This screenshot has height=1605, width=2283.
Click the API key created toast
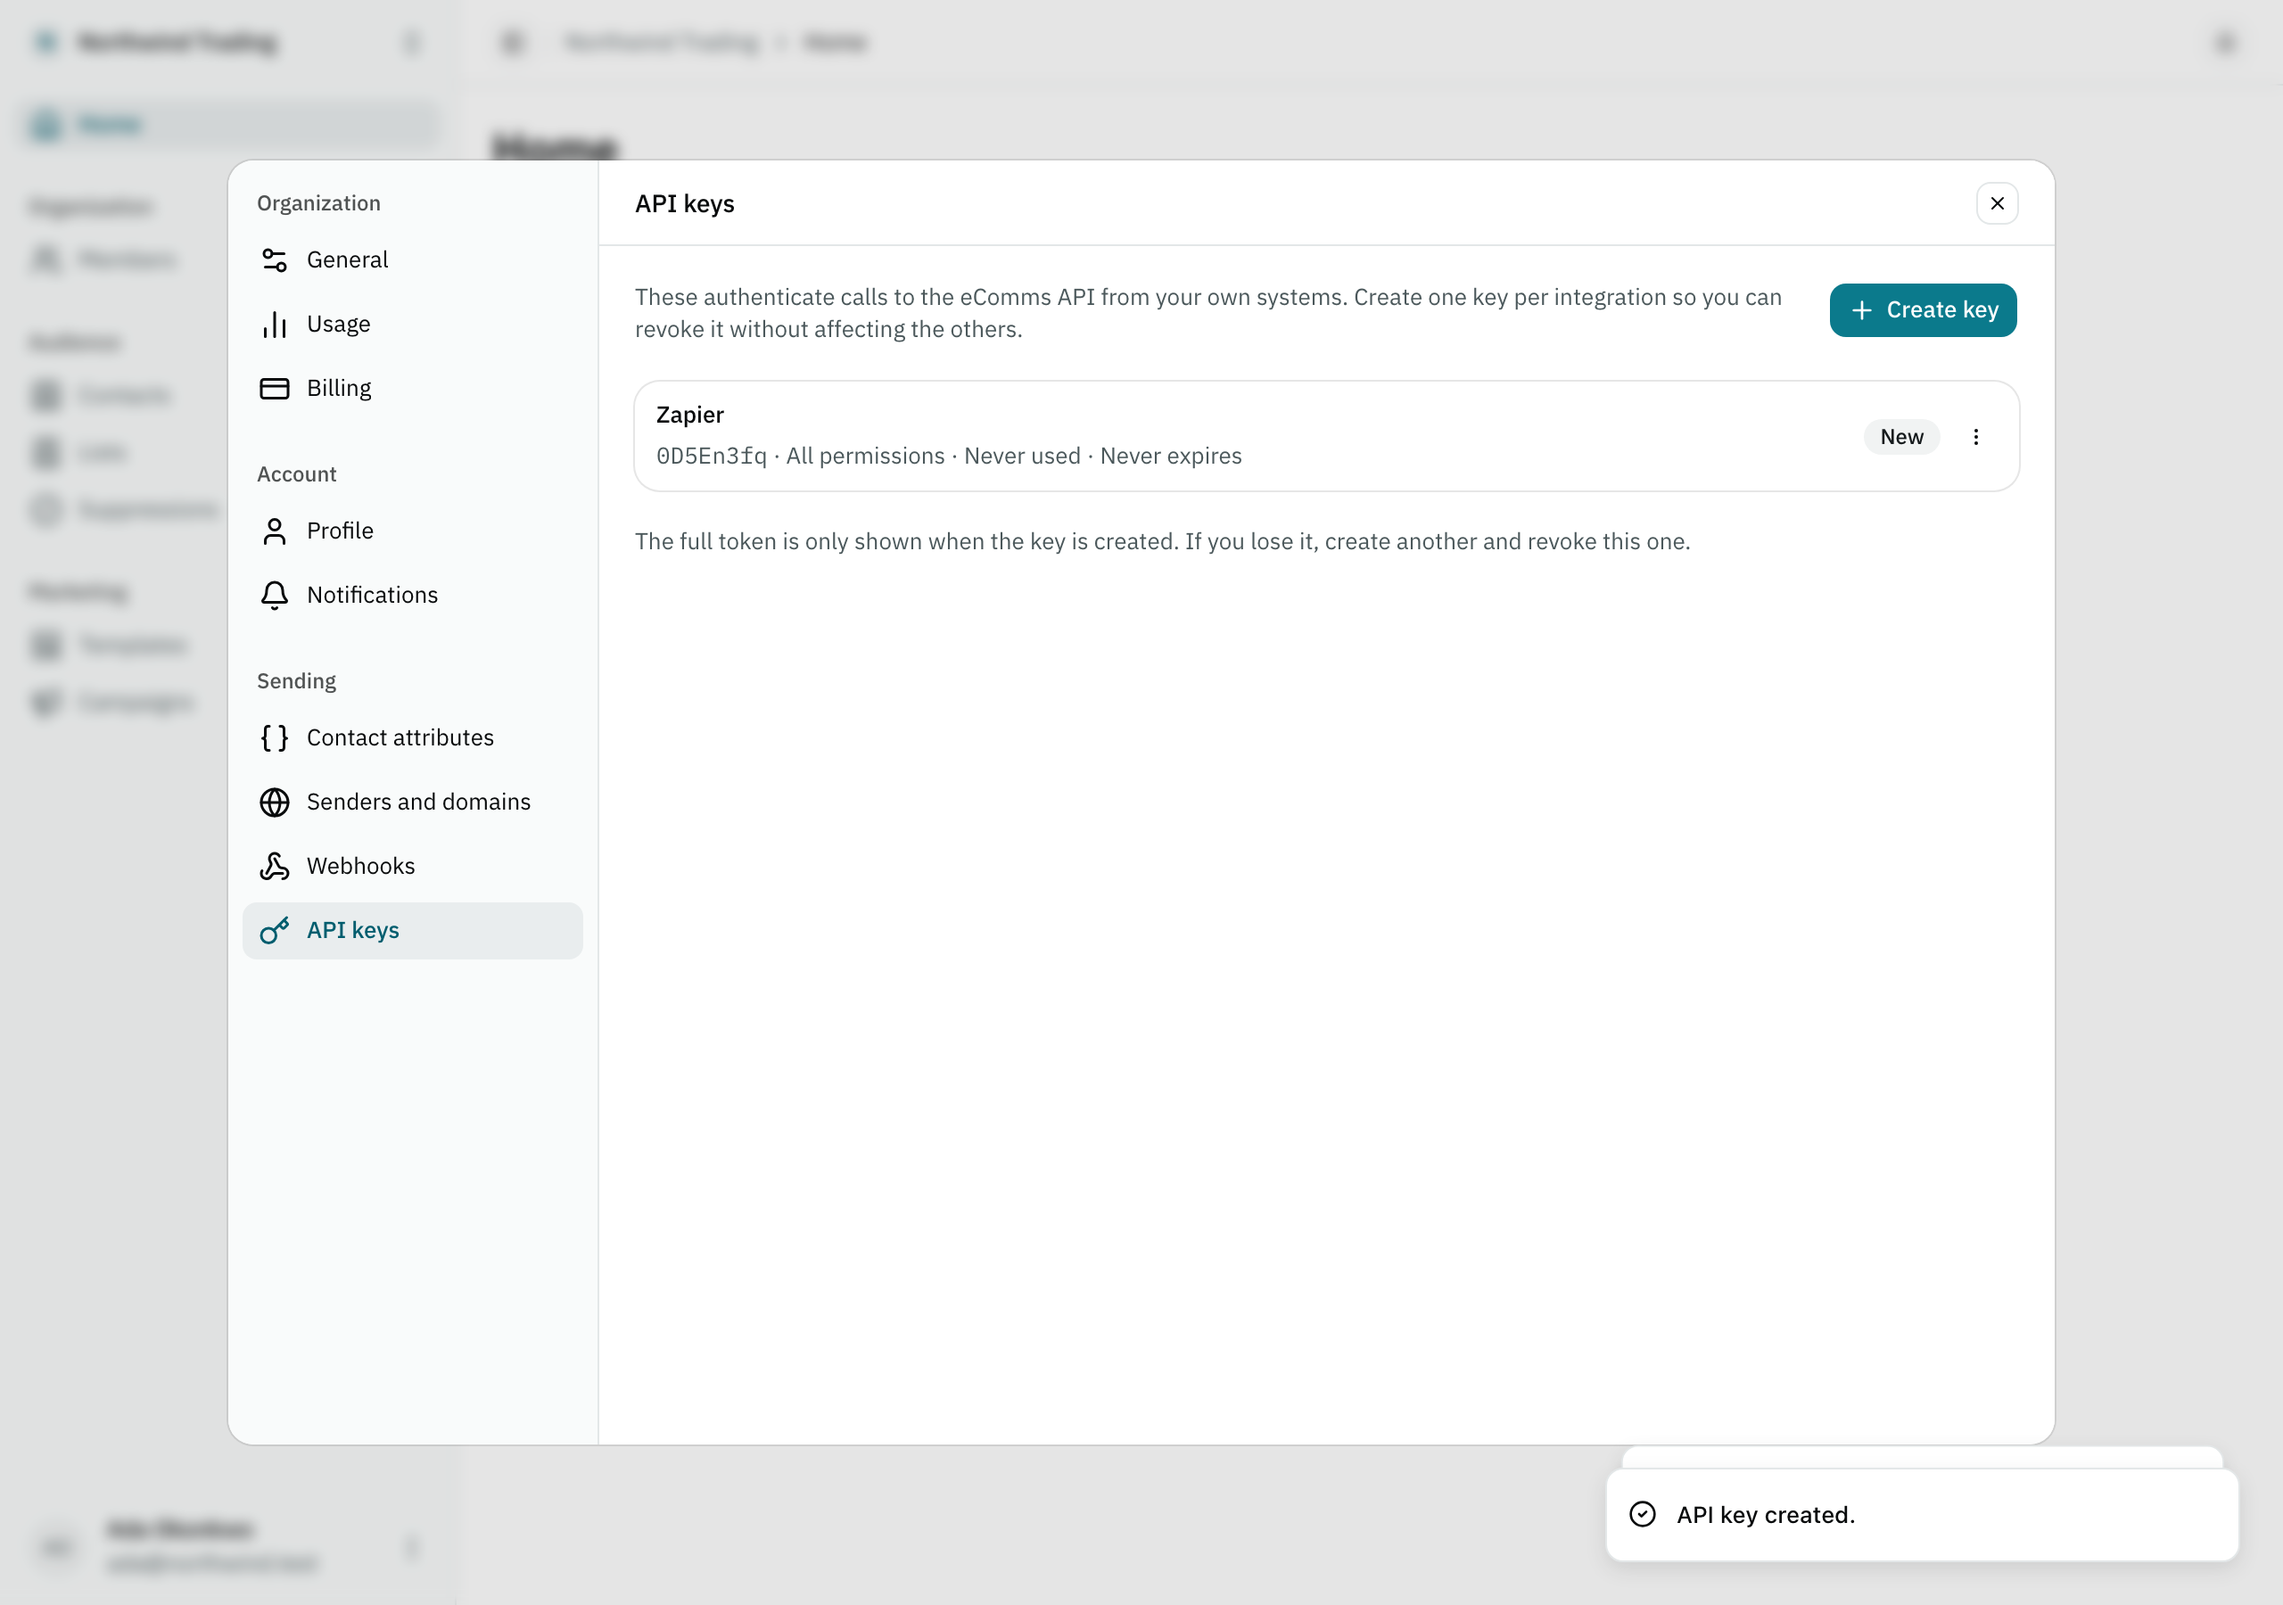(x=1921, y=1513)
